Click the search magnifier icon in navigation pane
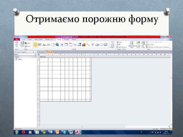183x137 pixels. [x=36, y=55]
